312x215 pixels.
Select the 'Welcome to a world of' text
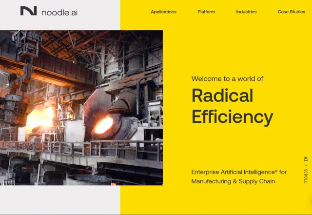227,78
